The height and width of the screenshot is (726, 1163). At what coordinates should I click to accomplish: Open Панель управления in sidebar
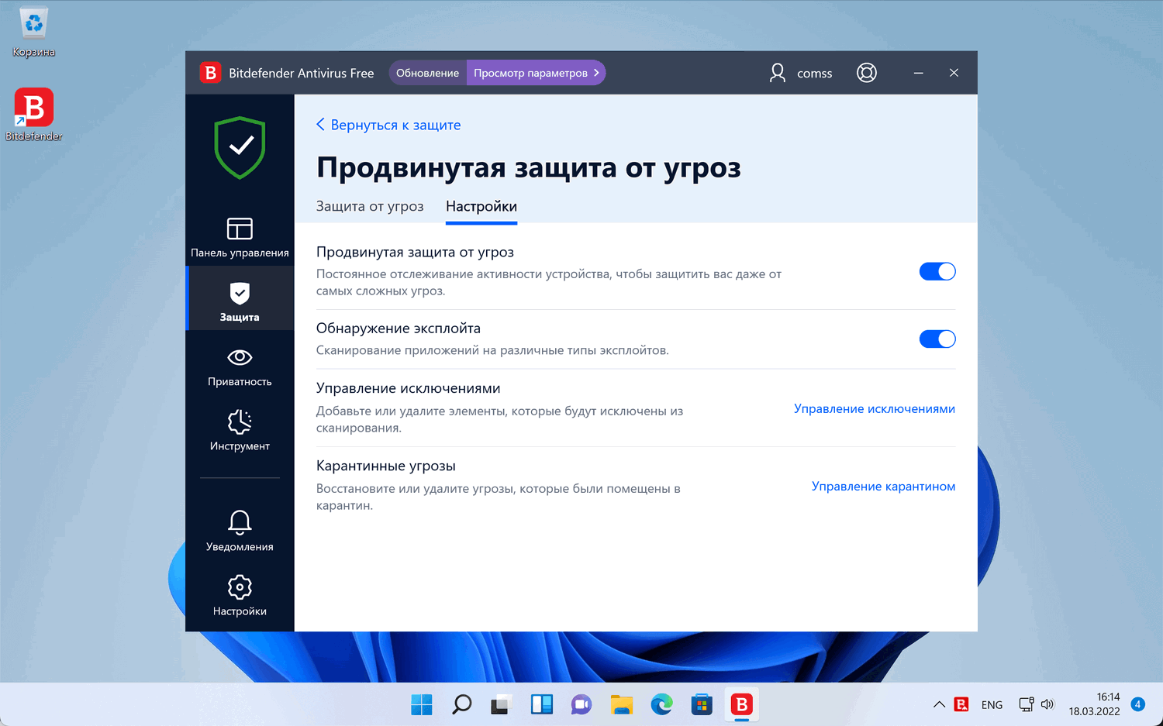pyautogui.click(x=240, y=238)
